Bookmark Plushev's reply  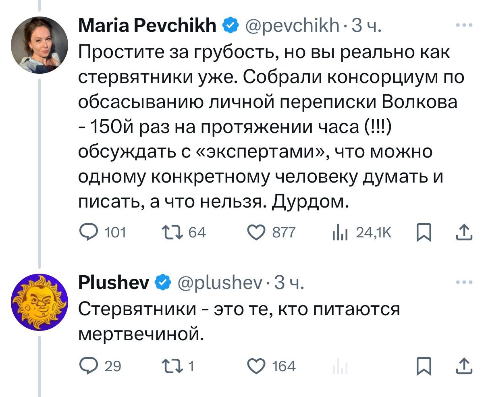click(423, 366)
